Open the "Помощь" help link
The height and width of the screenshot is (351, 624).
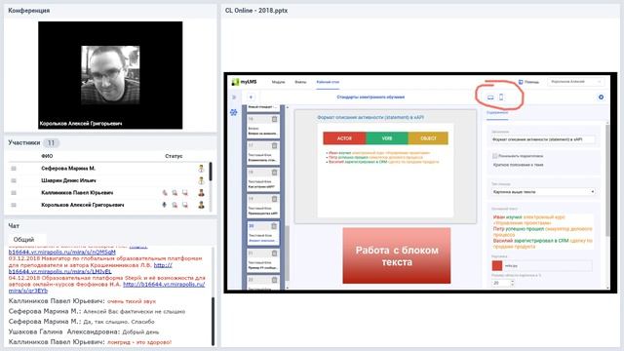click(x=531, y=82)
